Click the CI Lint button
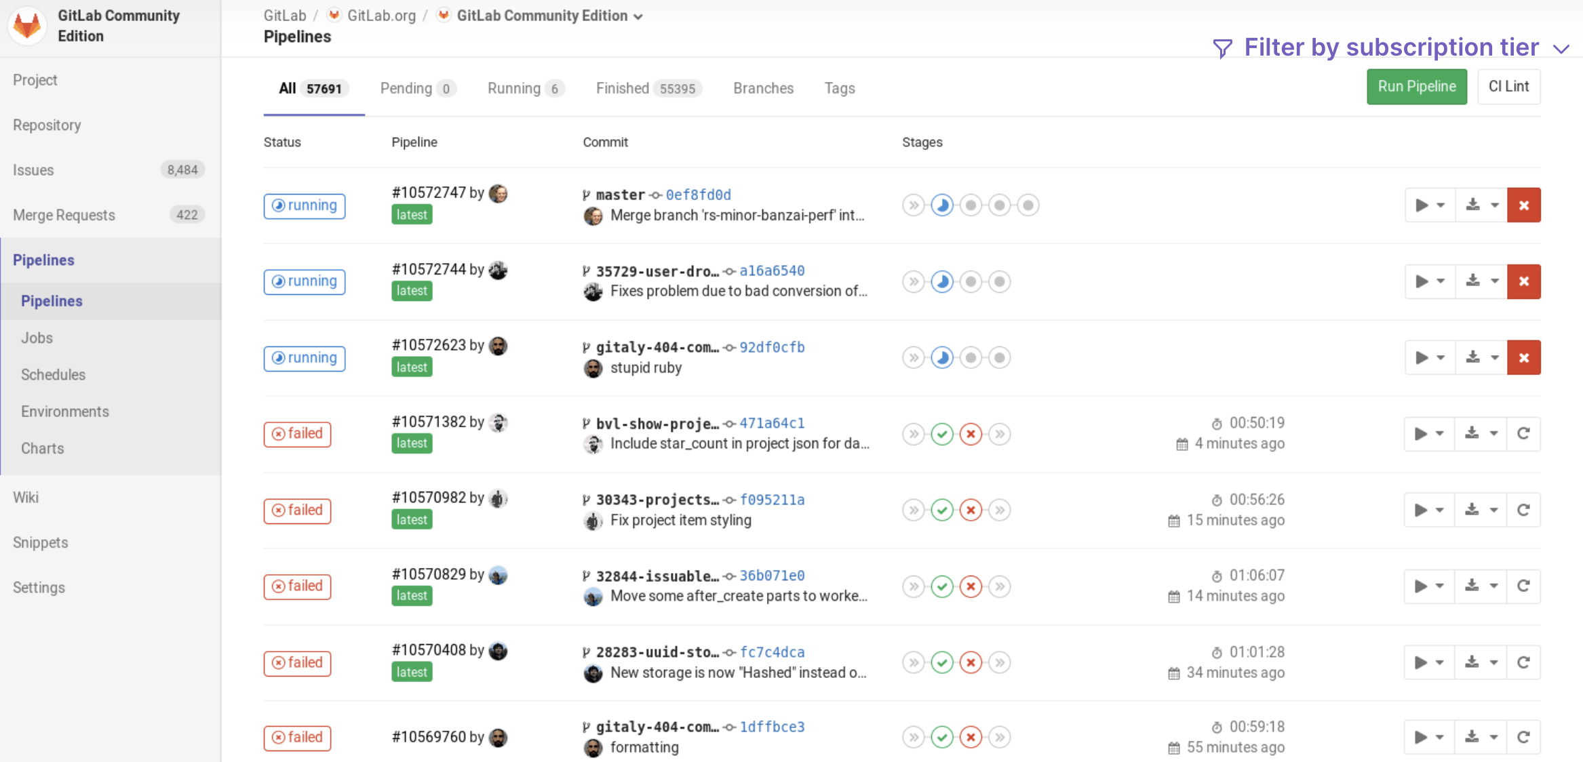 pos(1508,87)
